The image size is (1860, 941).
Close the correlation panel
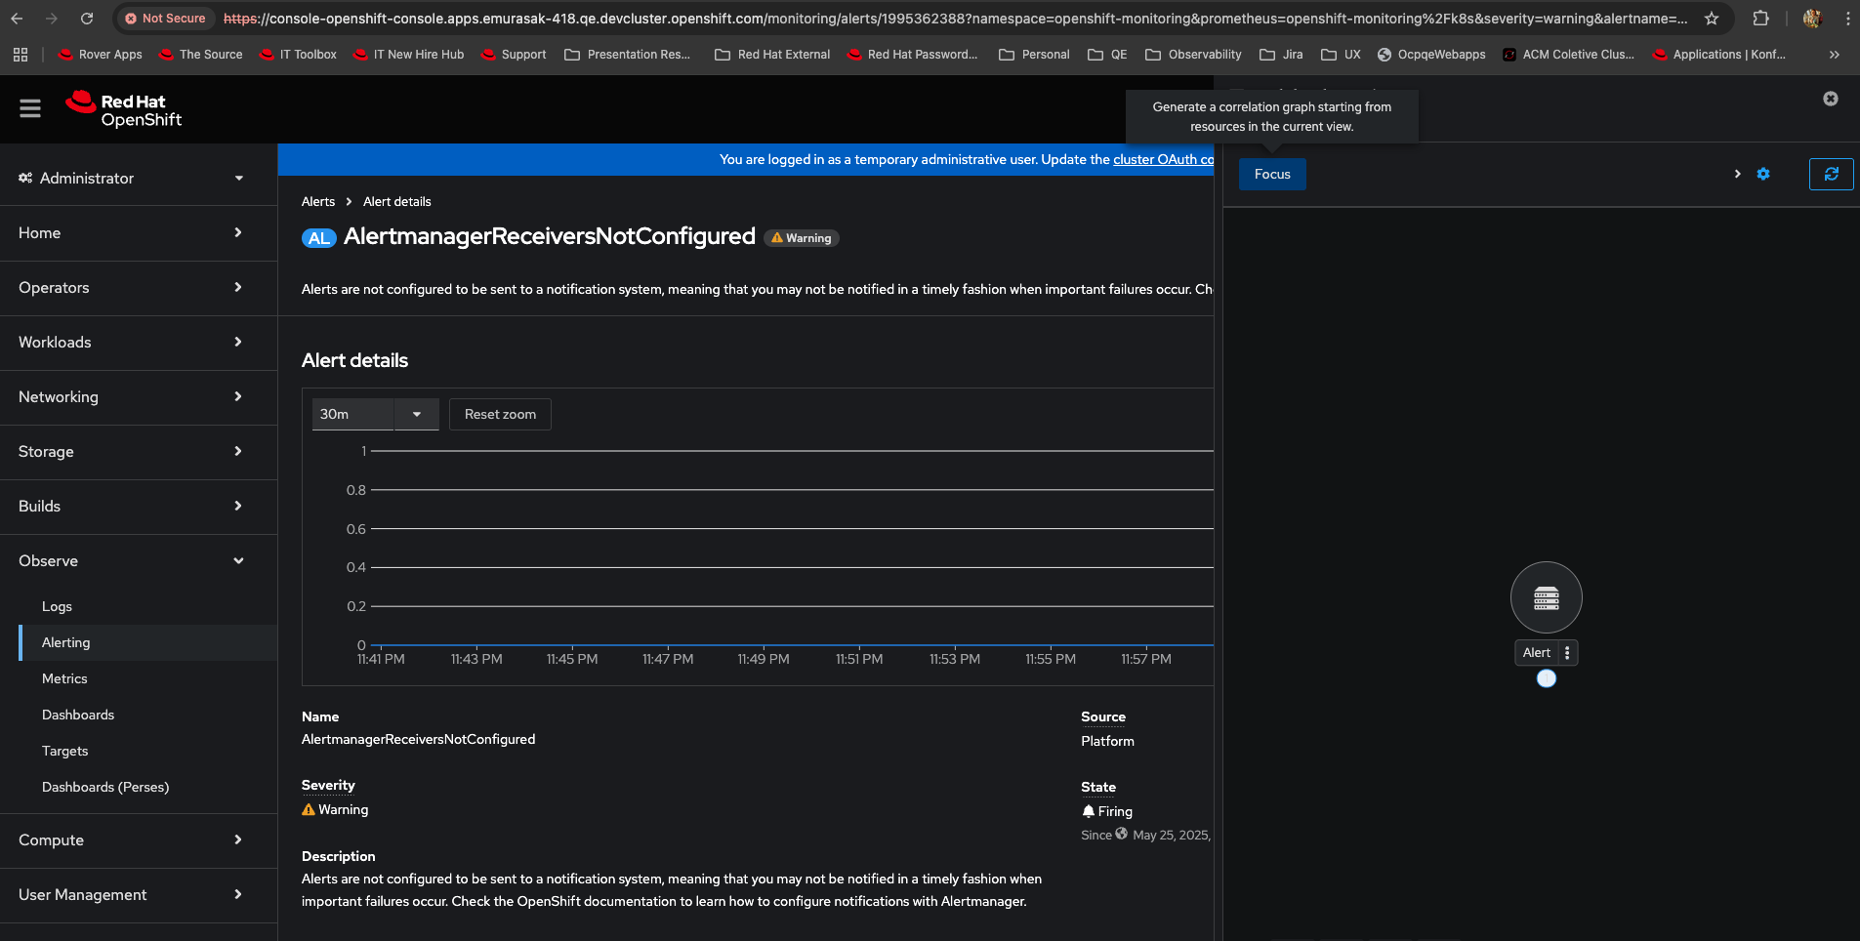pyautogui.click(x=1831, y=99)
